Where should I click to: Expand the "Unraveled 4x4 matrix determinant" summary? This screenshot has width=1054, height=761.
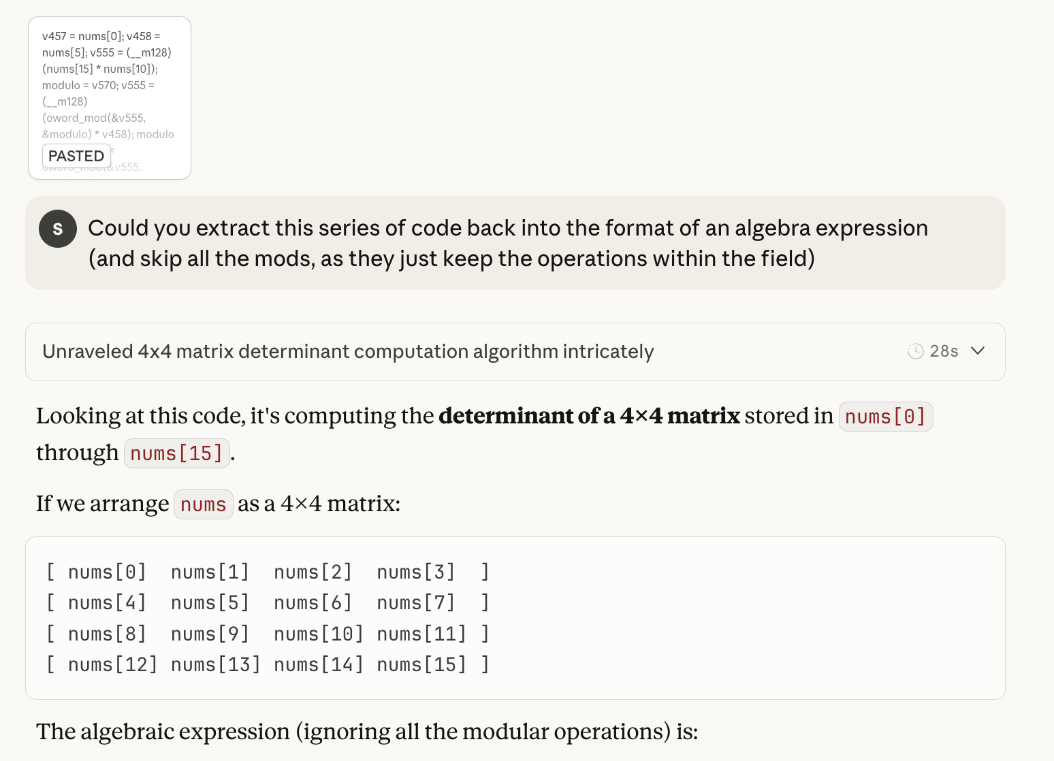click(x=347, y=351)
